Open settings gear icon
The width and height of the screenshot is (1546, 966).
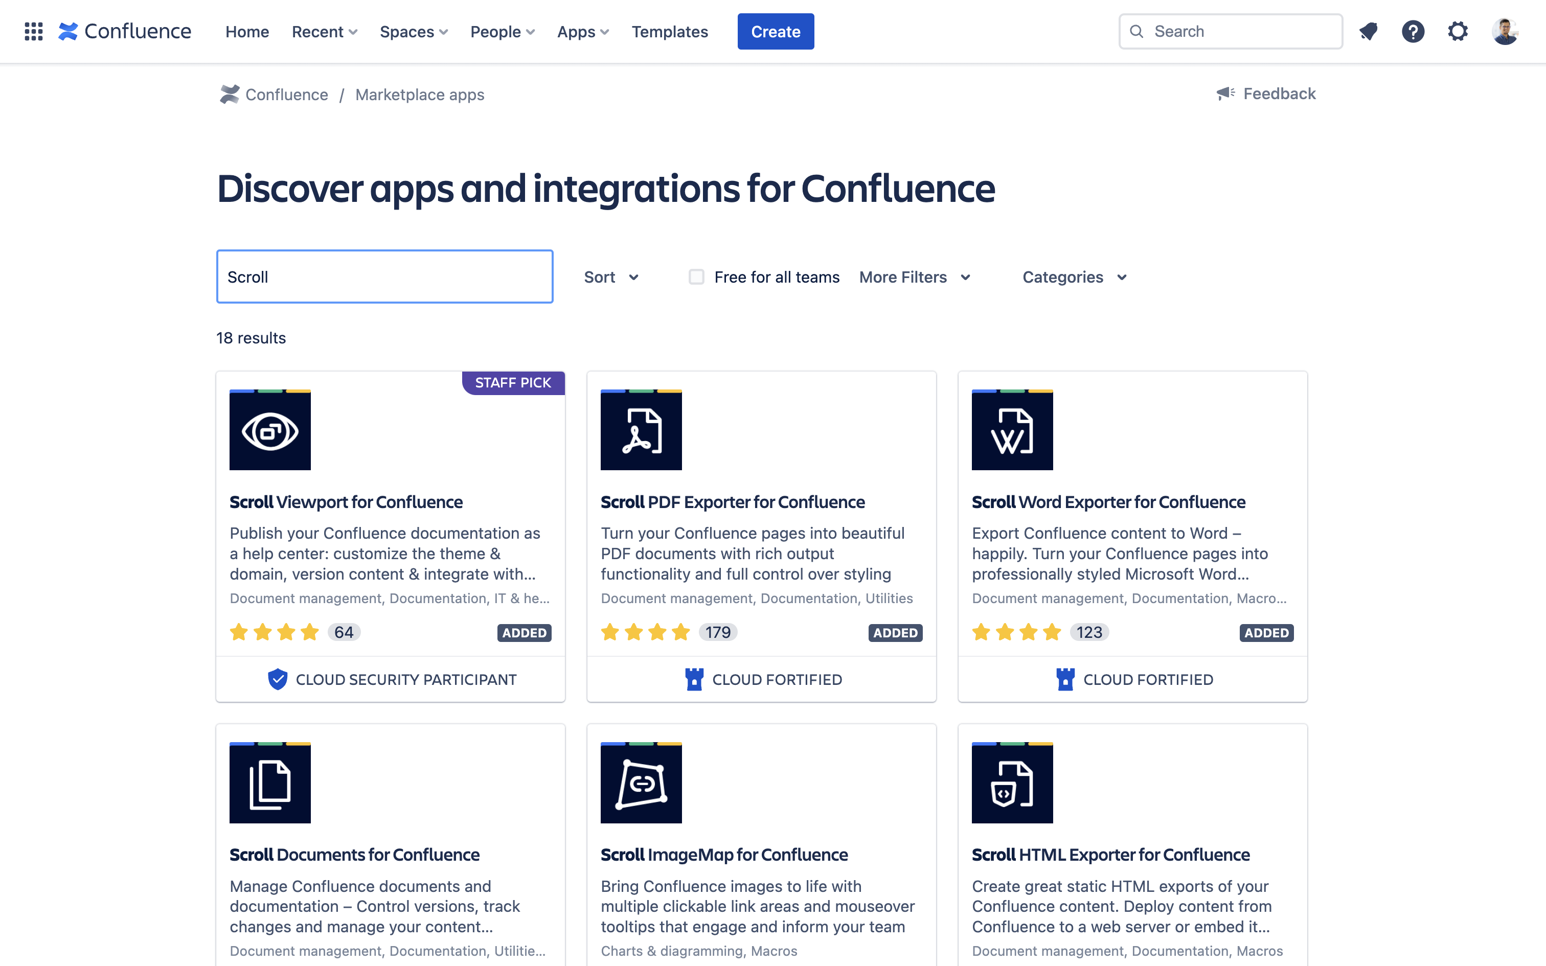(x=1457, y=31)
